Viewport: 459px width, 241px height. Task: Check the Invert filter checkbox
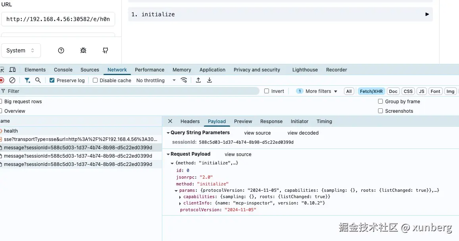click(266, 91)
